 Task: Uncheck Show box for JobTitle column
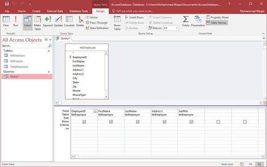pyautogui.click(x=191, y=122)
